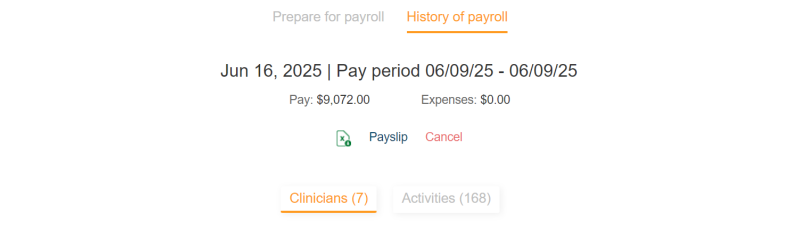
Task: Click the Pay period text in heading
Action: [x=378, y=71]
